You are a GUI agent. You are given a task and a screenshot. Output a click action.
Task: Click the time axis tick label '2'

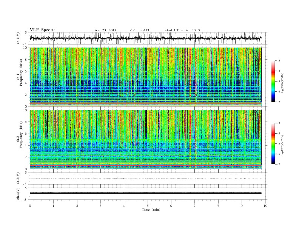[77, 206]
